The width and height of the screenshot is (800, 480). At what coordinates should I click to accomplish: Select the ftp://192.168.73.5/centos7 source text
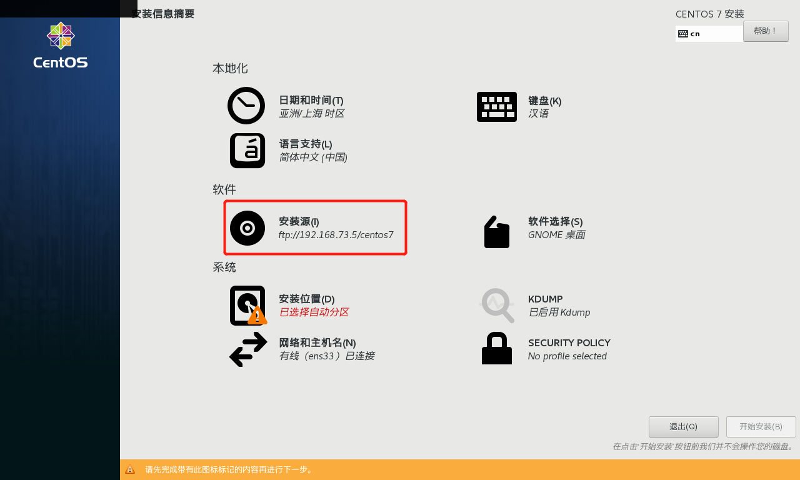(336, 235)
